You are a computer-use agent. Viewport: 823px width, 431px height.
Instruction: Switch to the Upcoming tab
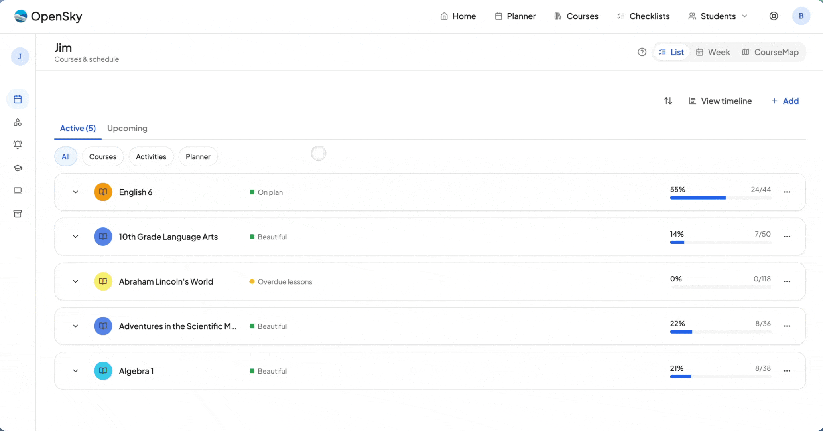pos(127,129)
